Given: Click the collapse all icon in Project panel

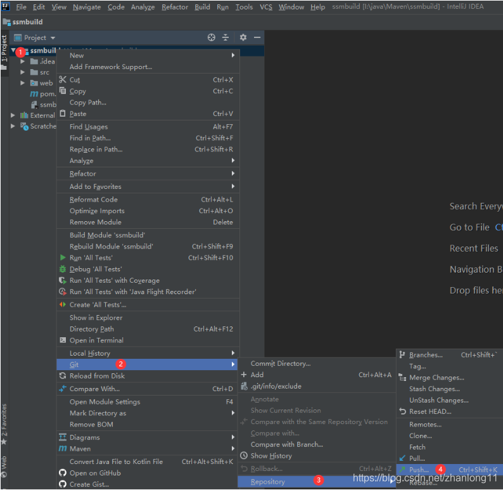Looking at the screenshot, I should [226, 37].
